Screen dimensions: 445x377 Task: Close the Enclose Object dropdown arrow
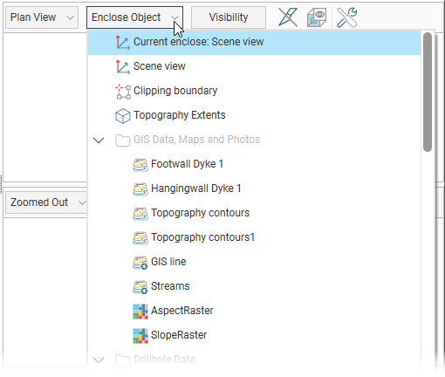175,17
